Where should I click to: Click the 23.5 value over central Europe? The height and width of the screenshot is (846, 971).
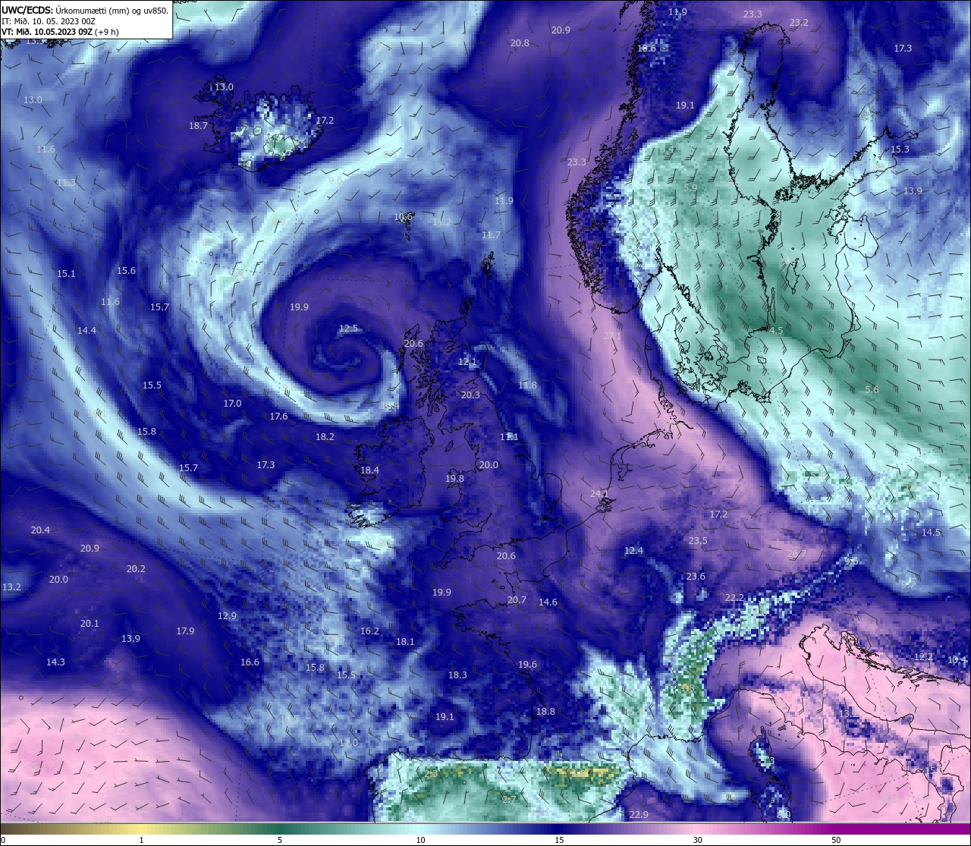[698, 541]
